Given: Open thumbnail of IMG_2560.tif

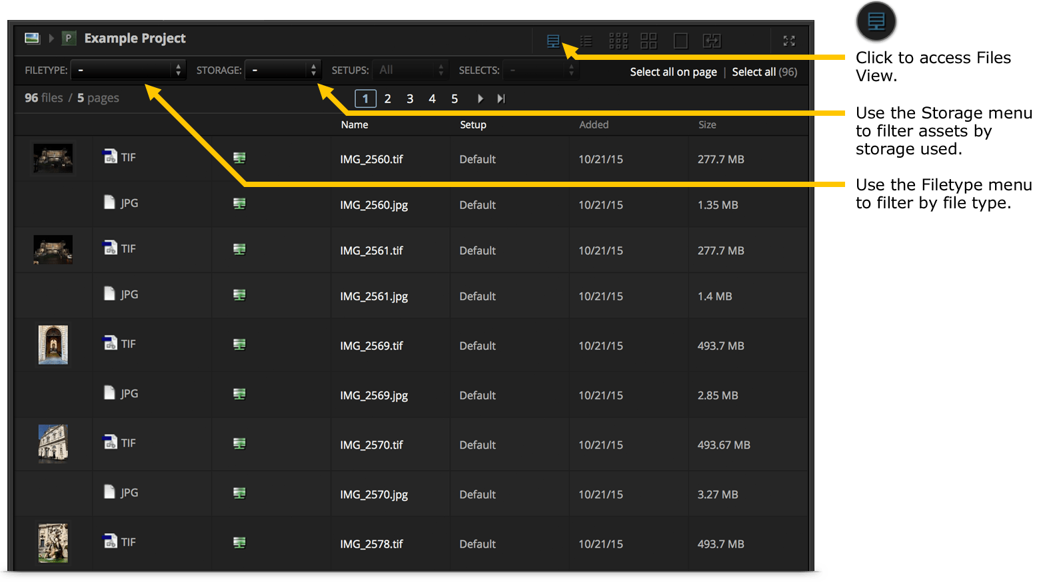Looking at the screenshot, I should pyautogui.click(x=53, y=159).
